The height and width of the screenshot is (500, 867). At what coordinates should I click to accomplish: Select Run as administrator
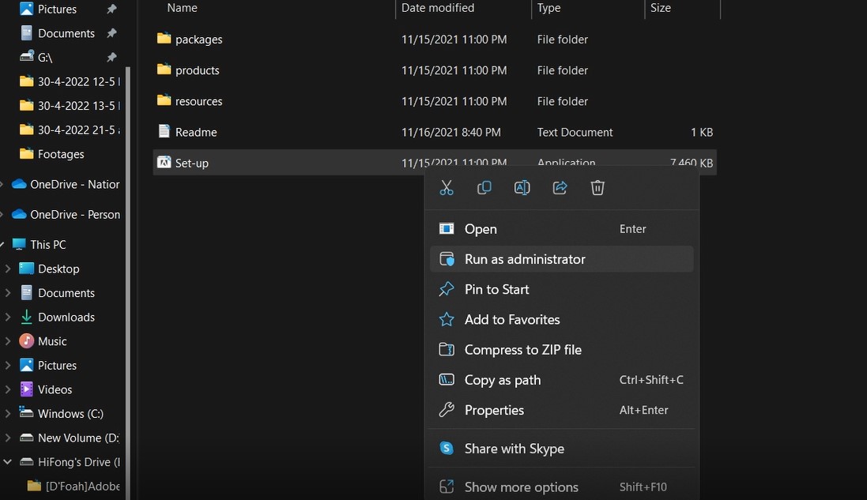point(525,259)
